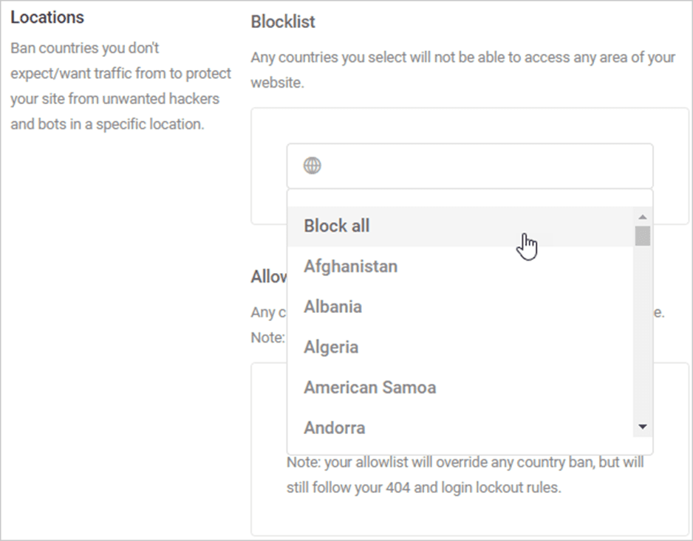Click the Blocklist heading

click(x=283, y=21)
